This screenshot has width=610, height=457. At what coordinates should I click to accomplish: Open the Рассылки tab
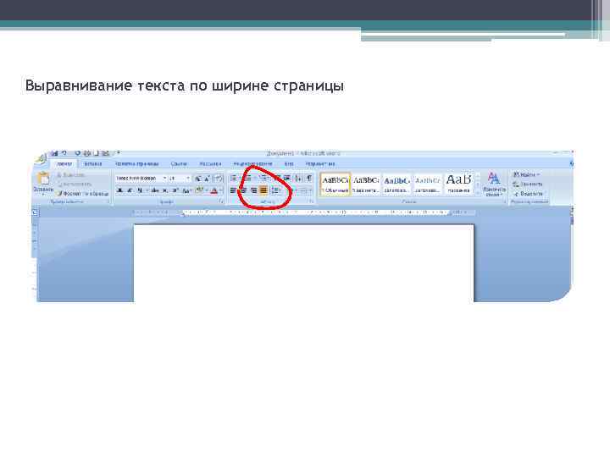210,164
